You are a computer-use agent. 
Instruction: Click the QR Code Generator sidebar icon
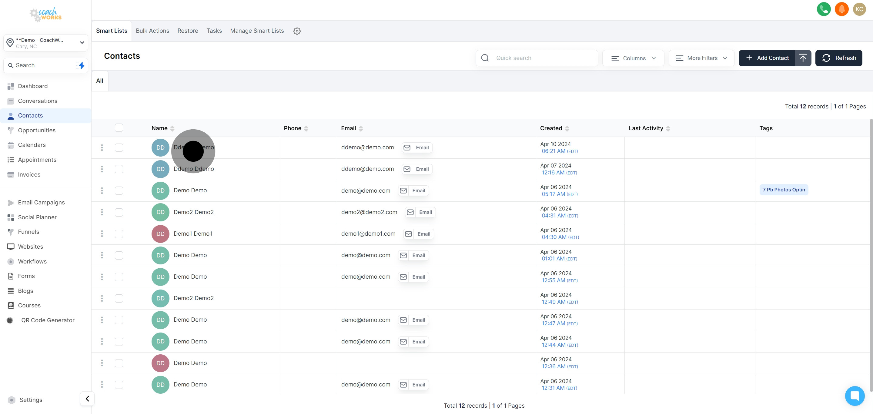click(10, 320)
